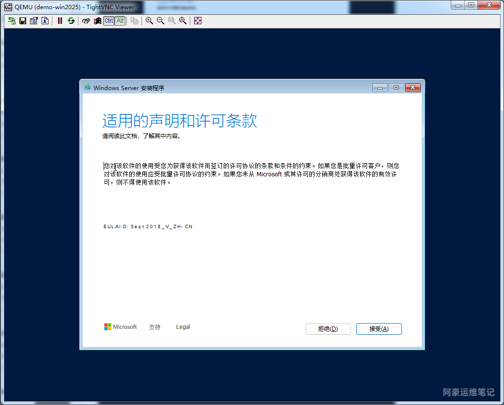The image size is (504, 405).
Task: Send Ctrl+Alt+Del to the remote machine
Action: point(86,21)
